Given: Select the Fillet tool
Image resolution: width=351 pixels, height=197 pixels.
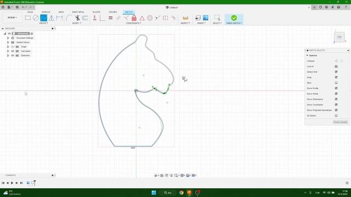Looking at the screenshot, I should (x=69, y=18).
